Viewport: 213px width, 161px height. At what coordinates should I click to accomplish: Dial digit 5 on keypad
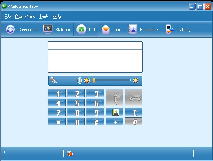coord(76,102)
